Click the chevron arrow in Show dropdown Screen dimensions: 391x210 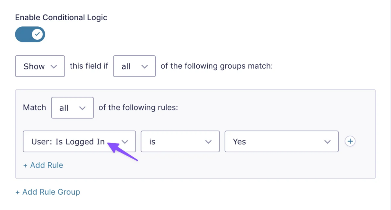coord(54,66)
